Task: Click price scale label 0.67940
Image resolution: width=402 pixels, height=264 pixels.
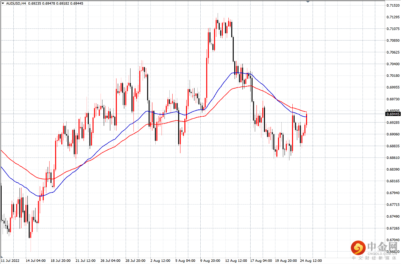Action: pos(393,193)
